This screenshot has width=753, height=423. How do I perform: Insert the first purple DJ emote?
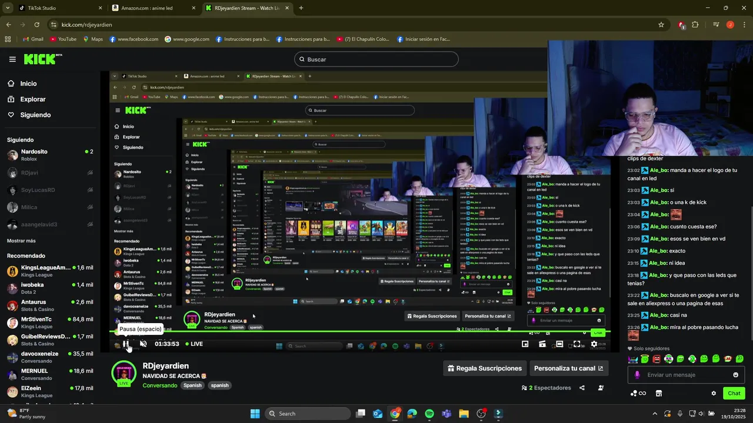tap(633, 359)
